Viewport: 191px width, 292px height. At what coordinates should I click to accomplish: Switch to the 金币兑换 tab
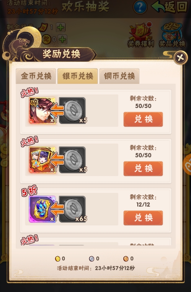36,76
